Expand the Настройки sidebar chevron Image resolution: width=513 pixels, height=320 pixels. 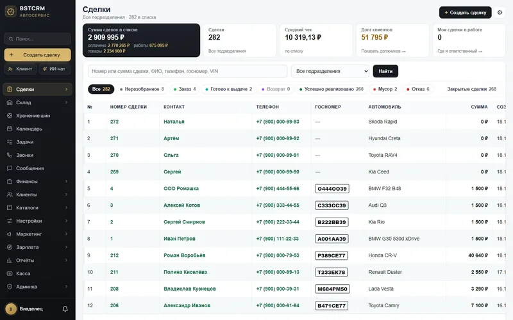(66, 221)
